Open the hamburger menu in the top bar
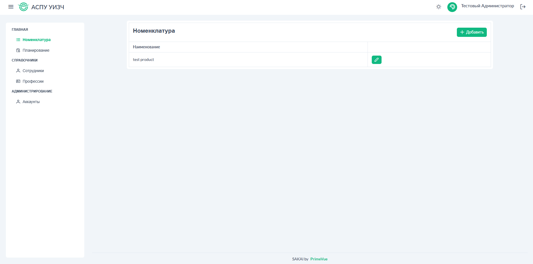Image resolution: width=533 pixels, height=264 pixels. (x=11, y=7)
